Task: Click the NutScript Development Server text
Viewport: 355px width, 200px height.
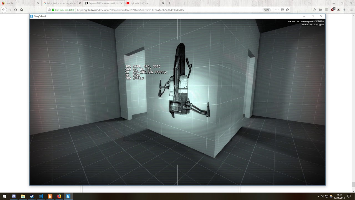Action: [306, 21]
